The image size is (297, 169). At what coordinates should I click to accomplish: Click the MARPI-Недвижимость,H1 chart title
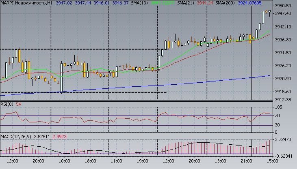click(x=26, y=3)
